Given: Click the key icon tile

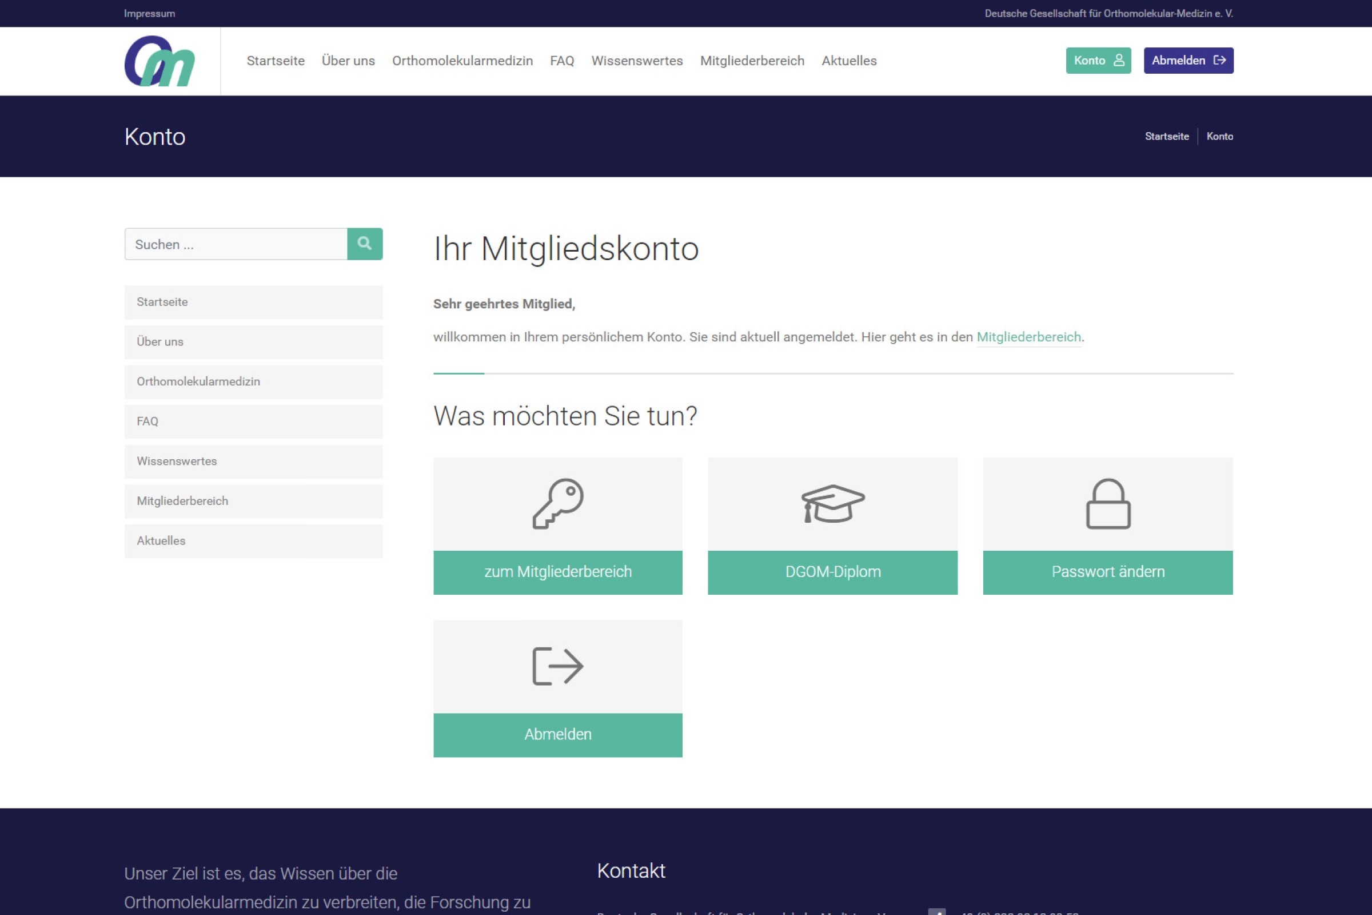Looking at the screenshot, I should coord(558,504).
